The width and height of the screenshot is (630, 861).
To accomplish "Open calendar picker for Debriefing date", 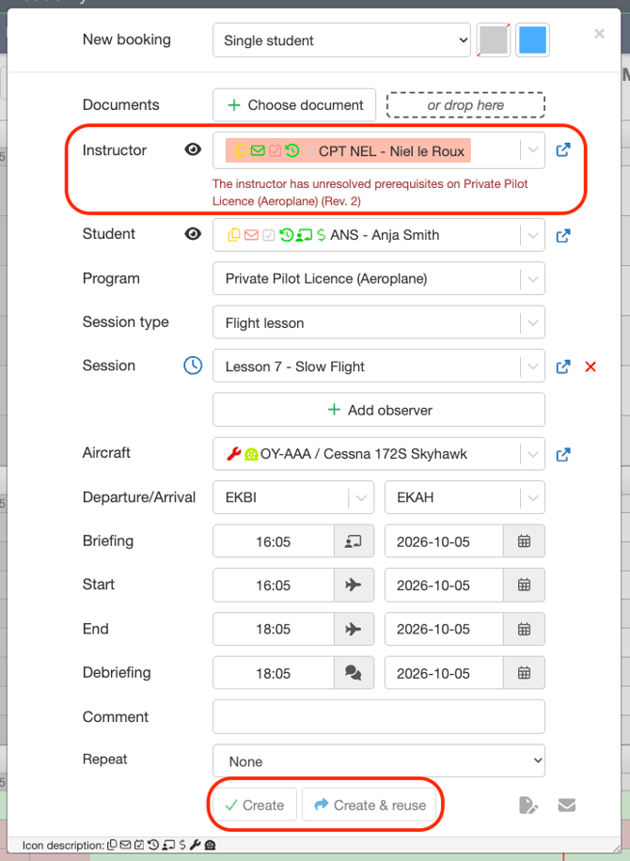I will click(x=524, y=673).
